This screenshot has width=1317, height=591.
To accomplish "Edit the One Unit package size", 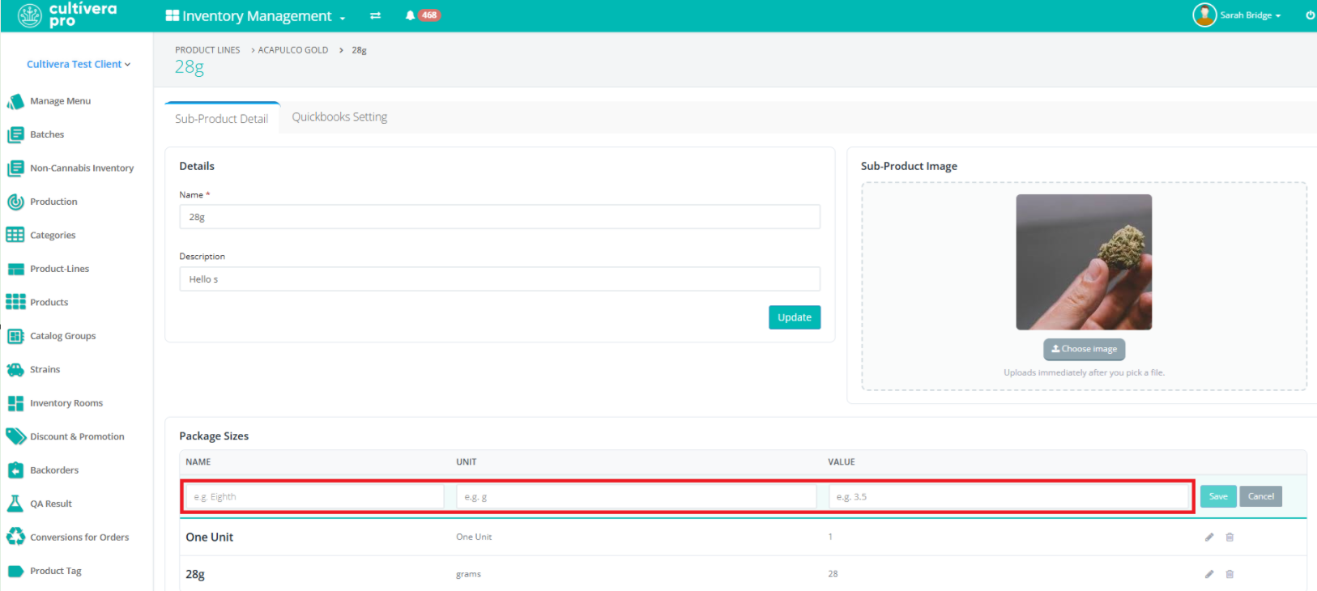I will click(x=1209, y=537).
